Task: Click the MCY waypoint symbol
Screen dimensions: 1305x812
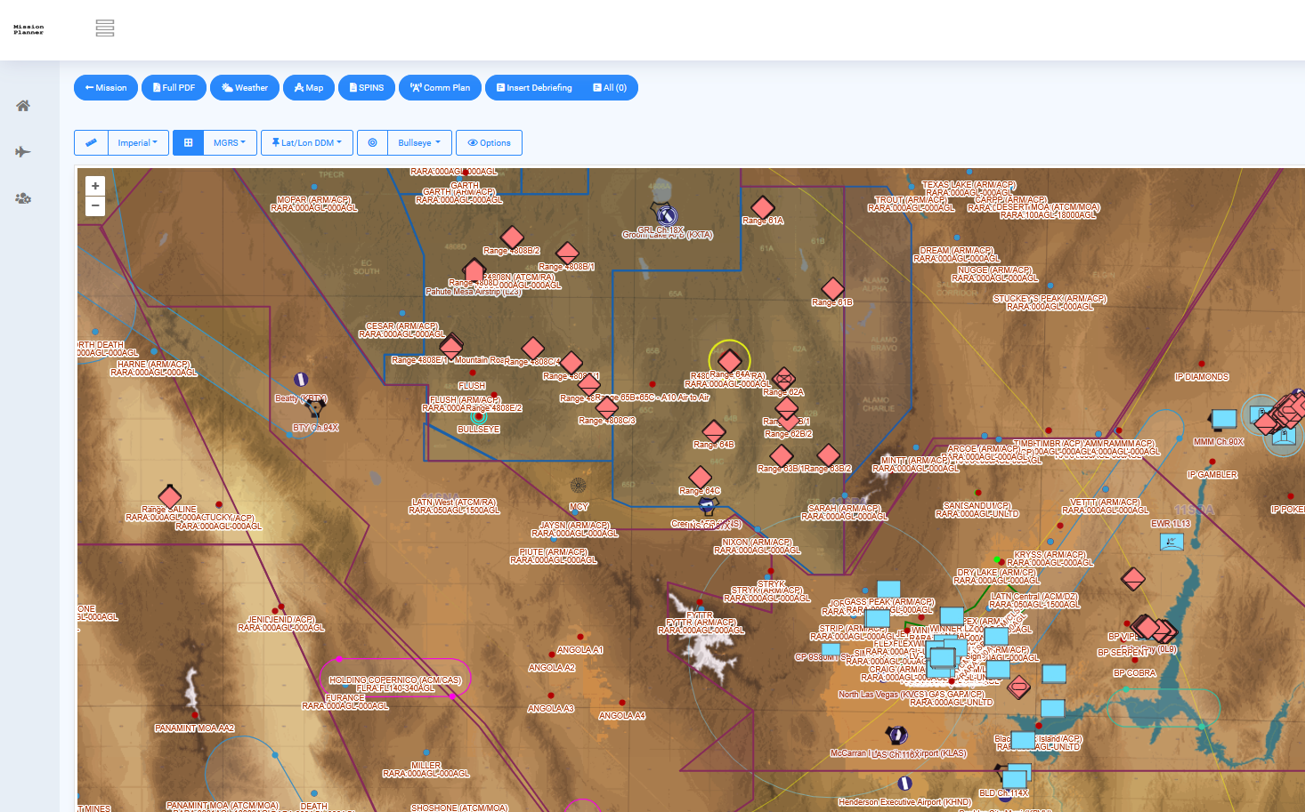Action: tap(579, 486)
